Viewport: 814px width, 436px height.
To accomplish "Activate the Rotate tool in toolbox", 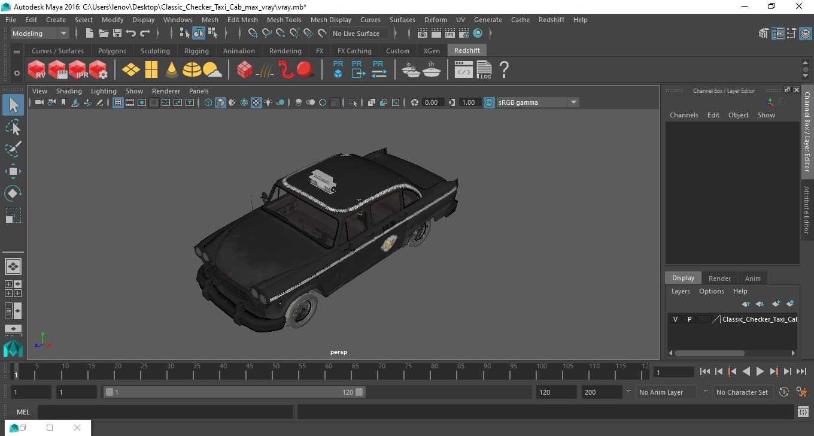I will (13, 193).
